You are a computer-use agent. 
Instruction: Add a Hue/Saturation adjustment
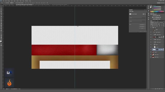[152, 17]
